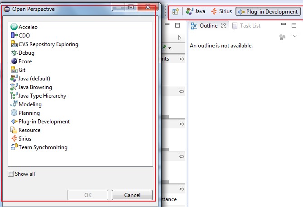Viewport: 303px width, 207px height.
Task: Minimize the editor area behind dialog
Action: [167, 24]
